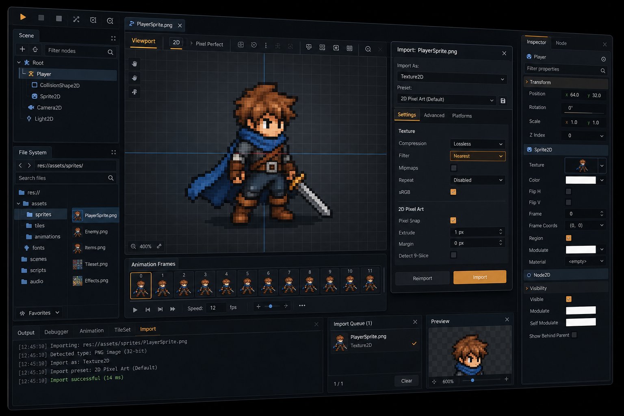The height and width of the screenshot is (416, 624).
Task: Jump to first animation frame
Action: pos(148,310)
